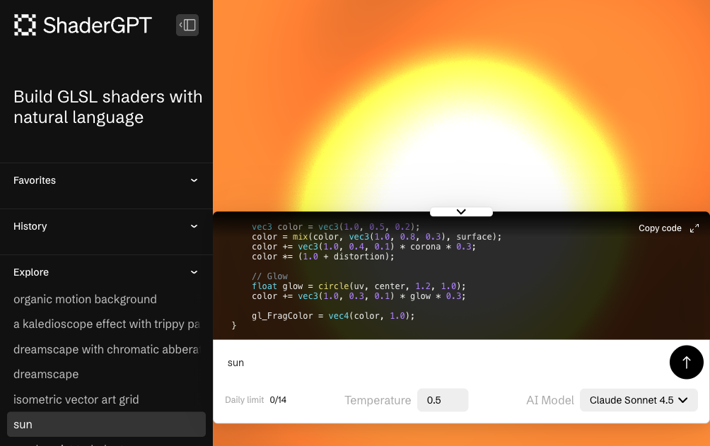Select the organic motion background entry

click(85, 299)
